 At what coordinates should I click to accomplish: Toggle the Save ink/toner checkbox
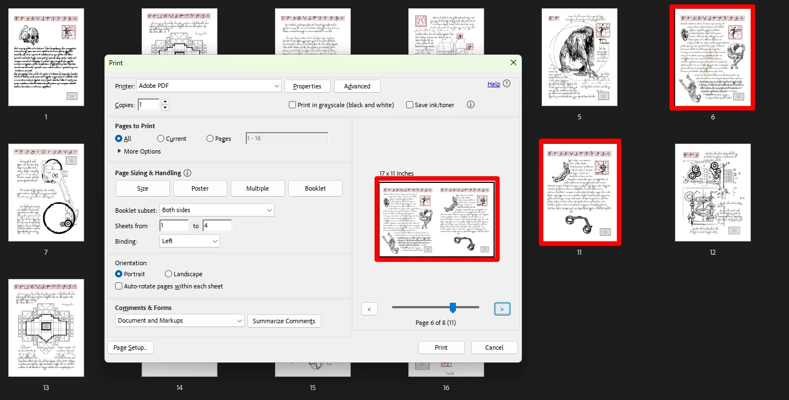(409, 105)
